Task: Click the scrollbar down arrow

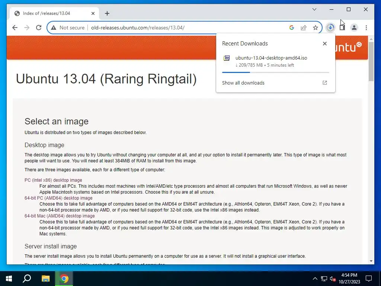Action: pyautogui.click(x=371, y=261)
